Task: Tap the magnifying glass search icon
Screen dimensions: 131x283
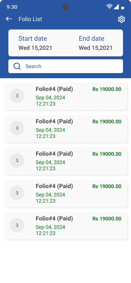Action: 17,66
